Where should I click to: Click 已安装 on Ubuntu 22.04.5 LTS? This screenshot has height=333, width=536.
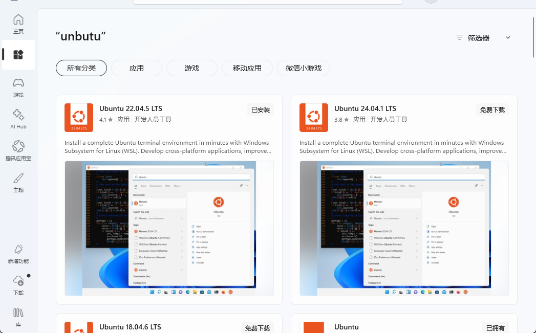click(x=260, y=109)
